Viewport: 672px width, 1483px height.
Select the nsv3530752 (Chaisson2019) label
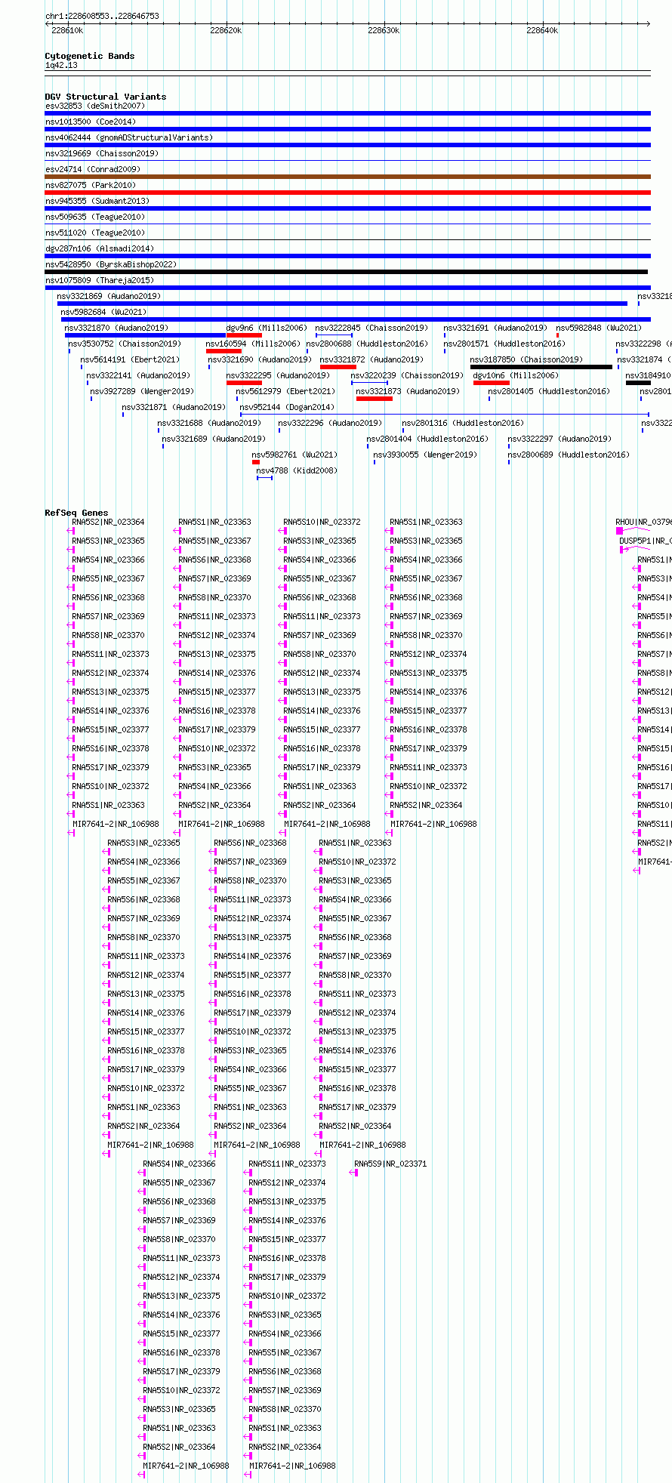(125, 344)
